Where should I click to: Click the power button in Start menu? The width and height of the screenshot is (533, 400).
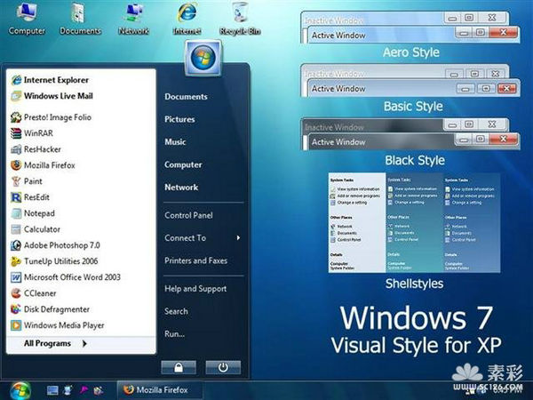coord(223,367)
